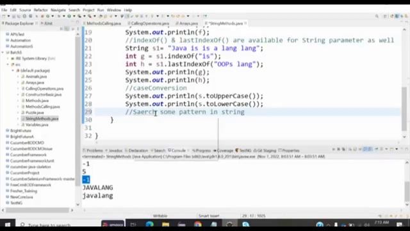Image resolution: width=410 pixels, height=231 pixels.
Task: Open the Javadoc view tab
Action: 114,151
